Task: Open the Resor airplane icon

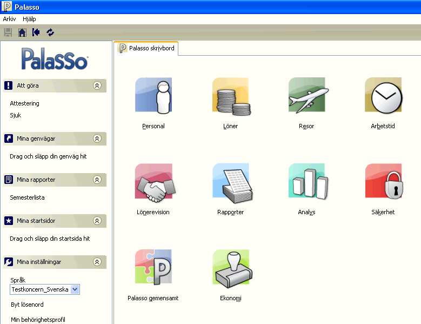Action: [x=308, y=95]
